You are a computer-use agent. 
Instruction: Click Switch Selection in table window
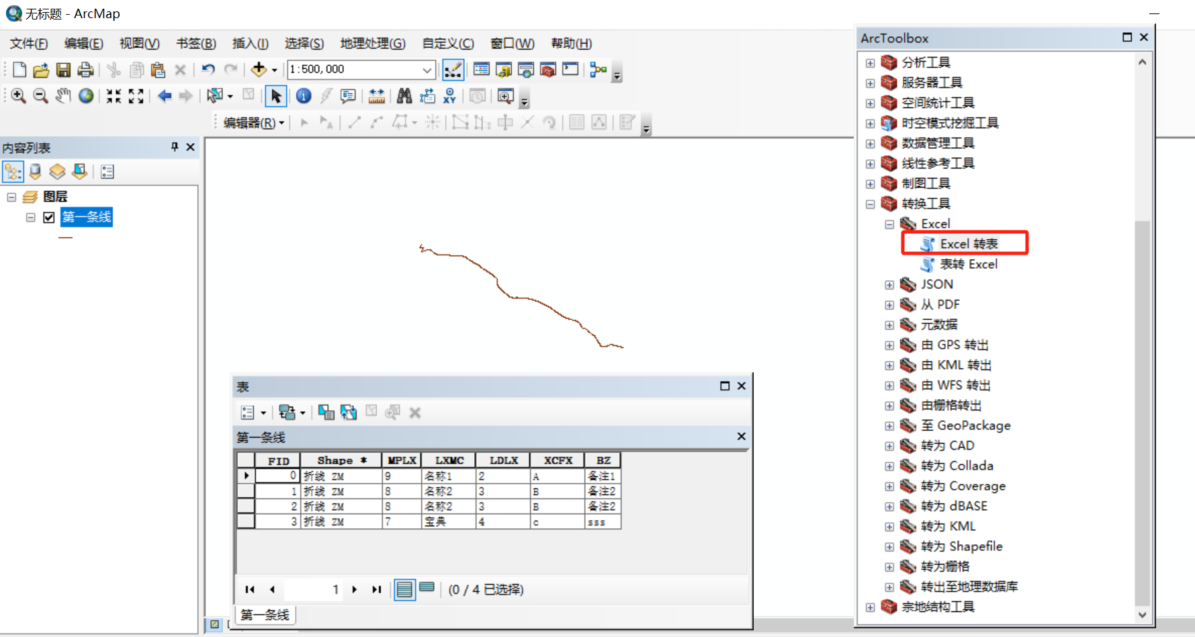[349, 412]
